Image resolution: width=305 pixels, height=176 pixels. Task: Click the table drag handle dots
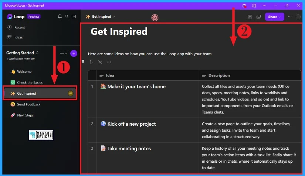(x=83, y=61)
